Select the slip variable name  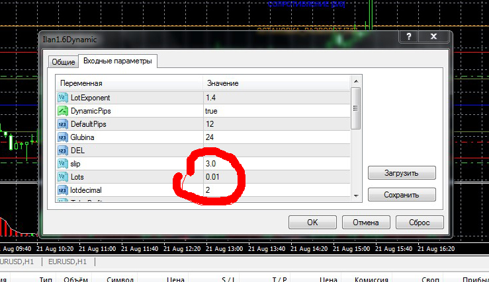pos(75,164)
